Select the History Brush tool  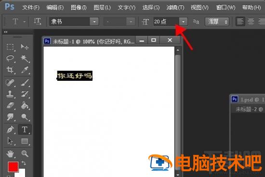pyautogui.click(x=25, y=94)
